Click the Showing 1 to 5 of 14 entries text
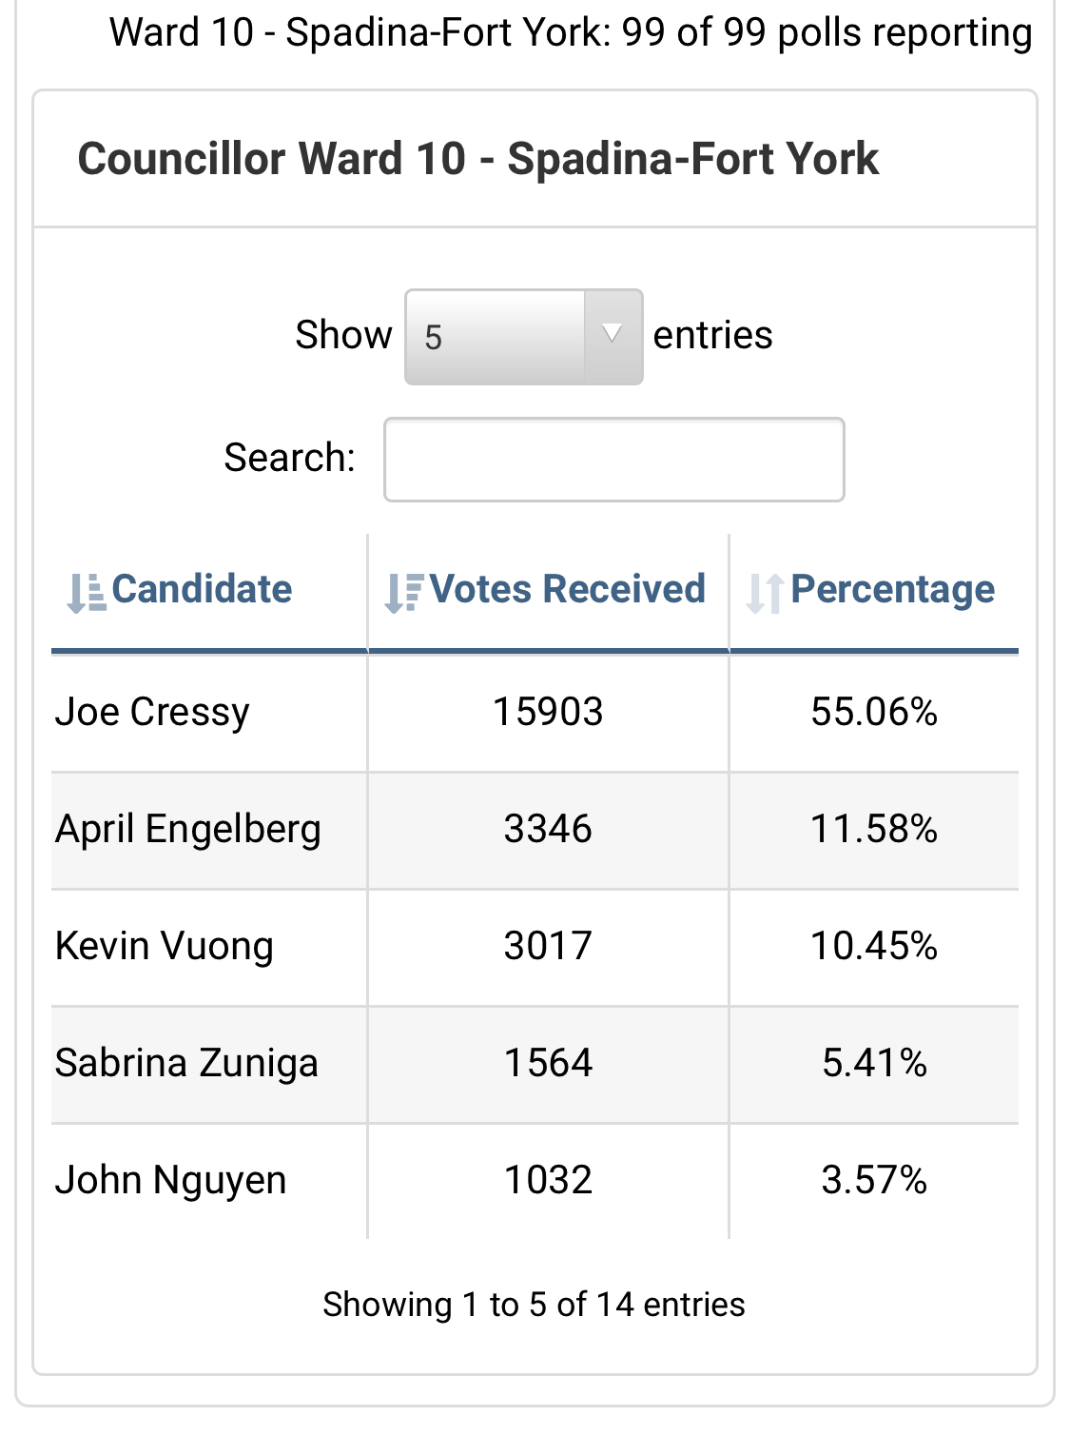 (534, 1305)
